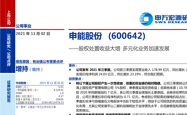Click line mentioning 安徽平山二期机组煤耗
Image resolution: width=187 pixels, height=115 pixels.
click(132, 106)
